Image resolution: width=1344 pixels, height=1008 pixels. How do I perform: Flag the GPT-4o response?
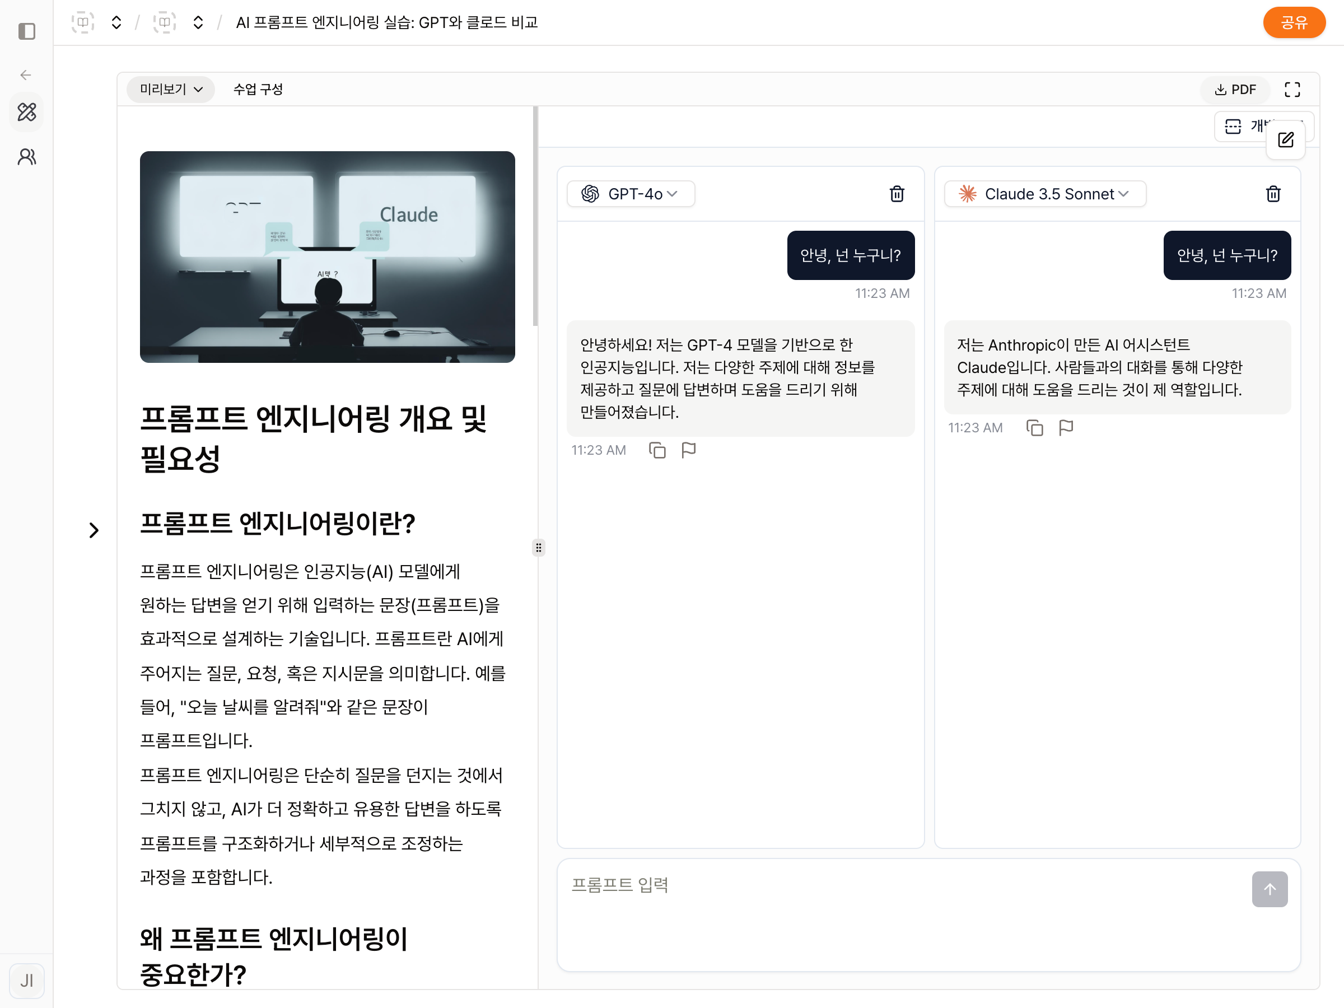point(688,450)
